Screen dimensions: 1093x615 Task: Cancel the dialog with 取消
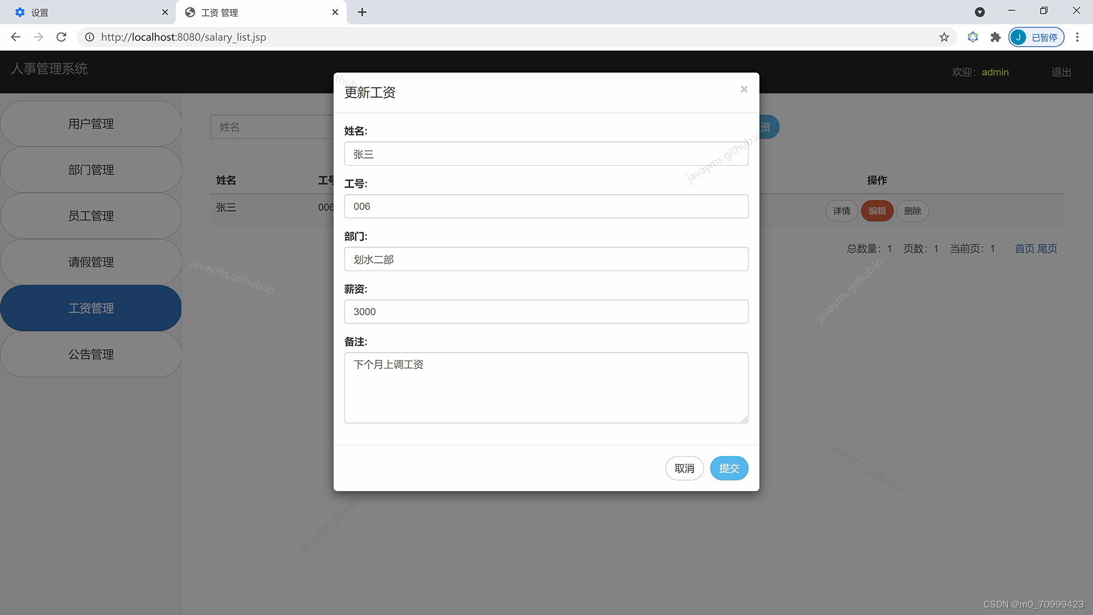[684, 468]
